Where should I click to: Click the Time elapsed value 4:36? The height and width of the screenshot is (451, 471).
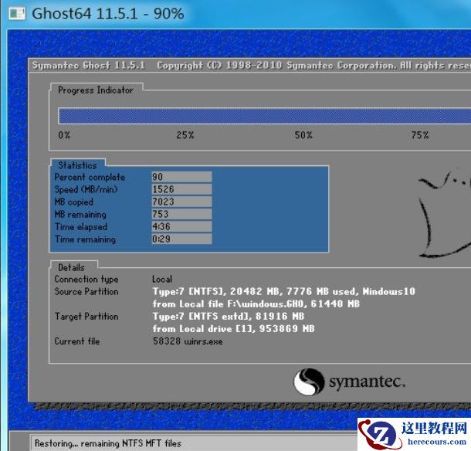181,226
